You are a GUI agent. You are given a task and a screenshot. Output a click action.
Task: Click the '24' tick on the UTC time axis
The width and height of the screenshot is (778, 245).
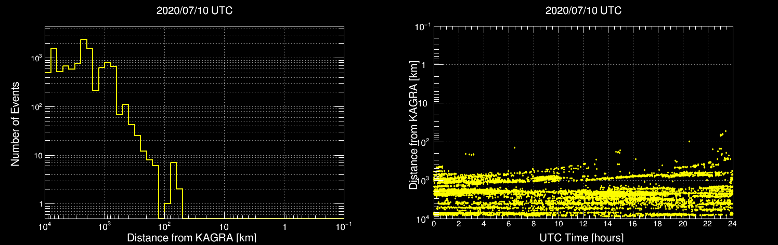pos(732,224)
